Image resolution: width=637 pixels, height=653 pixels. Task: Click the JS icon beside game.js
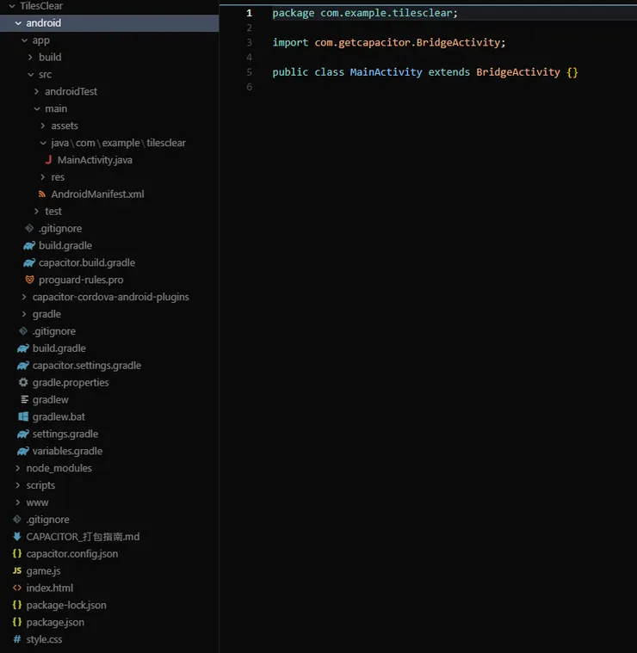17,570
